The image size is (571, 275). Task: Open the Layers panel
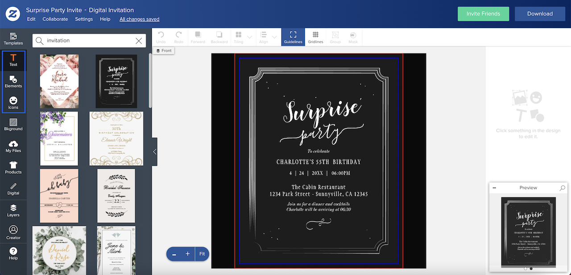tap(13, 210)
